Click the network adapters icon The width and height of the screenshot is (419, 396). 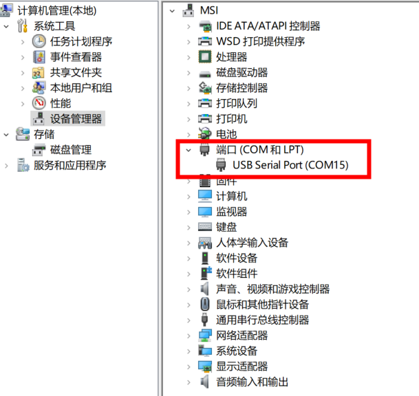205,335
